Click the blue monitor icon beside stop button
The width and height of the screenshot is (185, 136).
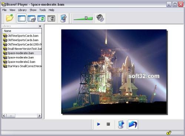[121, 125]
